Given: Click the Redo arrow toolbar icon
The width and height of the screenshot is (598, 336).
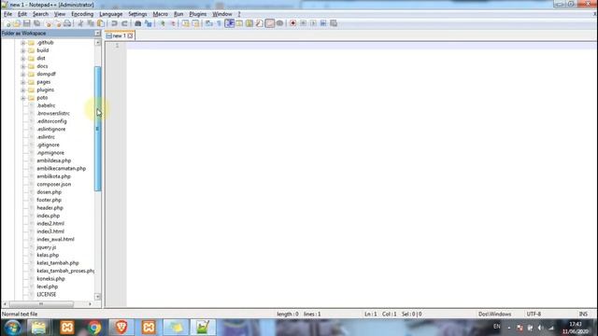Looking at the screenshot, I should pyautogui.click(x=124, y=23).
